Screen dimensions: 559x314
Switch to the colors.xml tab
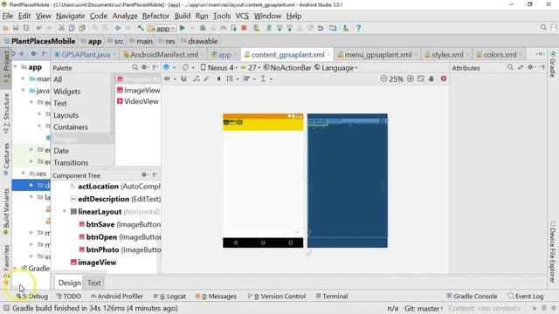tap(500, 55)
